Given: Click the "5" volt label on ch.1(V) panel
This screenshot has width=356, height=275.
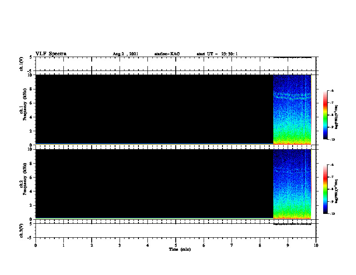Looking at the screenshot, I should 31,57.
